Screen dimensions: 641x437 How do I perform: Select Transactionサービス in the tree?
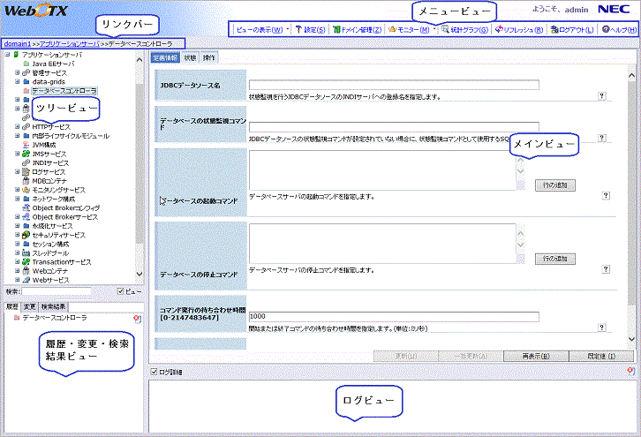coord(62,262)
